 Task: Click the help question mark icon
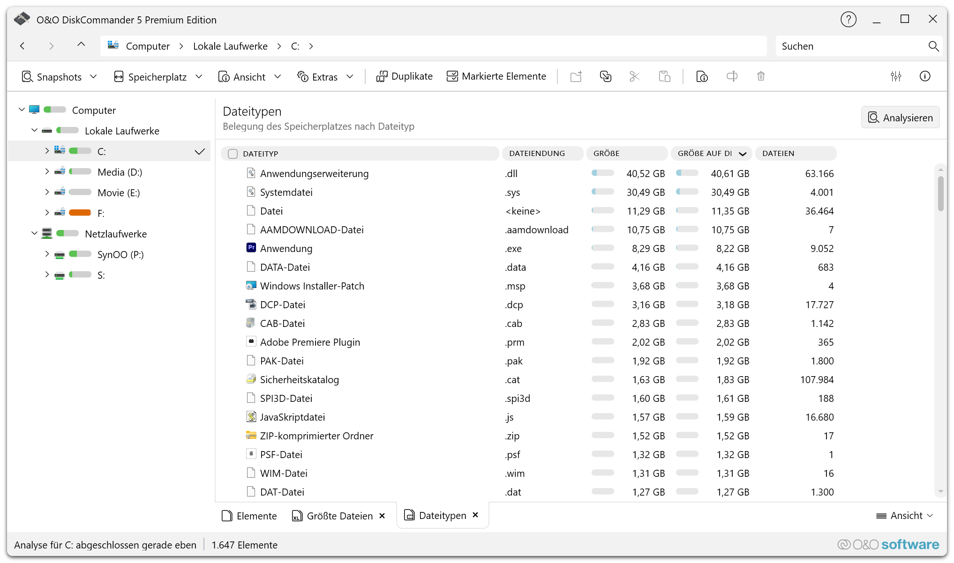click(848, 20)
